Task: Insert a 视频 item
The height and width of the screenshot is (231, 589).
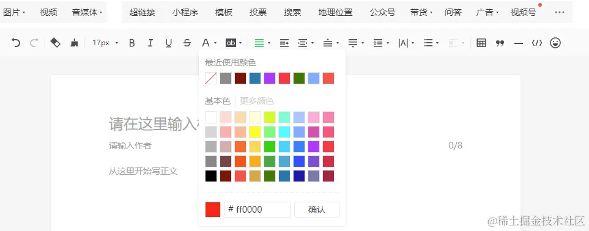Action: 48,12
